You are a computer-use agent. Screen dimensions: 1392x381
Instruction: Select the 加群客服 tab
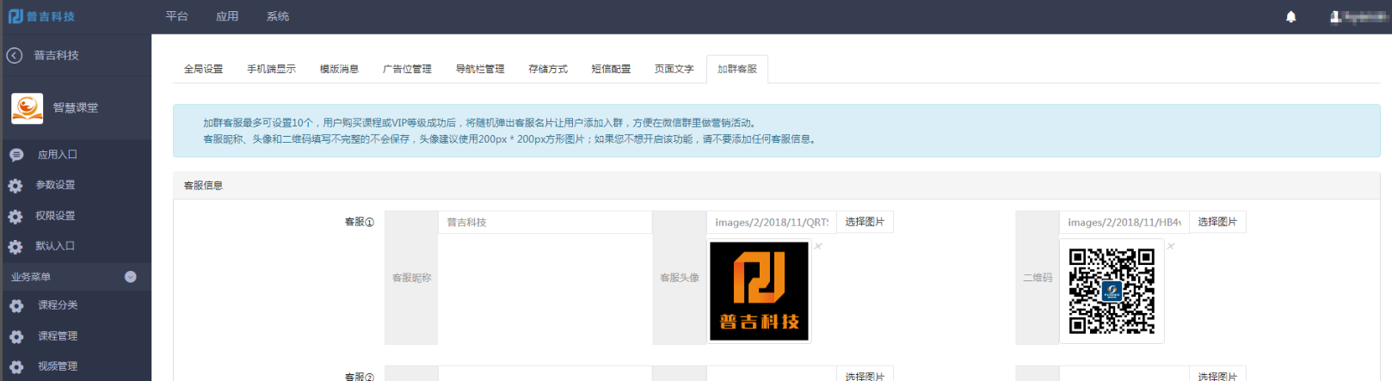tap(737, 69)
